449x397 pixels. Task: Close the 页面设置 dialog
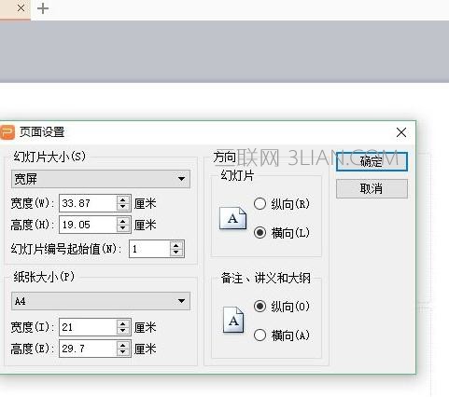click(401, 132)
